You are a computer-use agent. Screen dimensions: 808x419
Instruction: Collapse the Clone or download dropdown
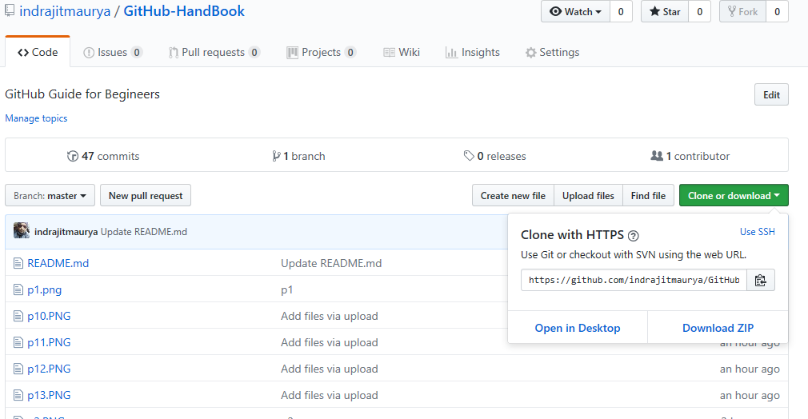(734, 195)
